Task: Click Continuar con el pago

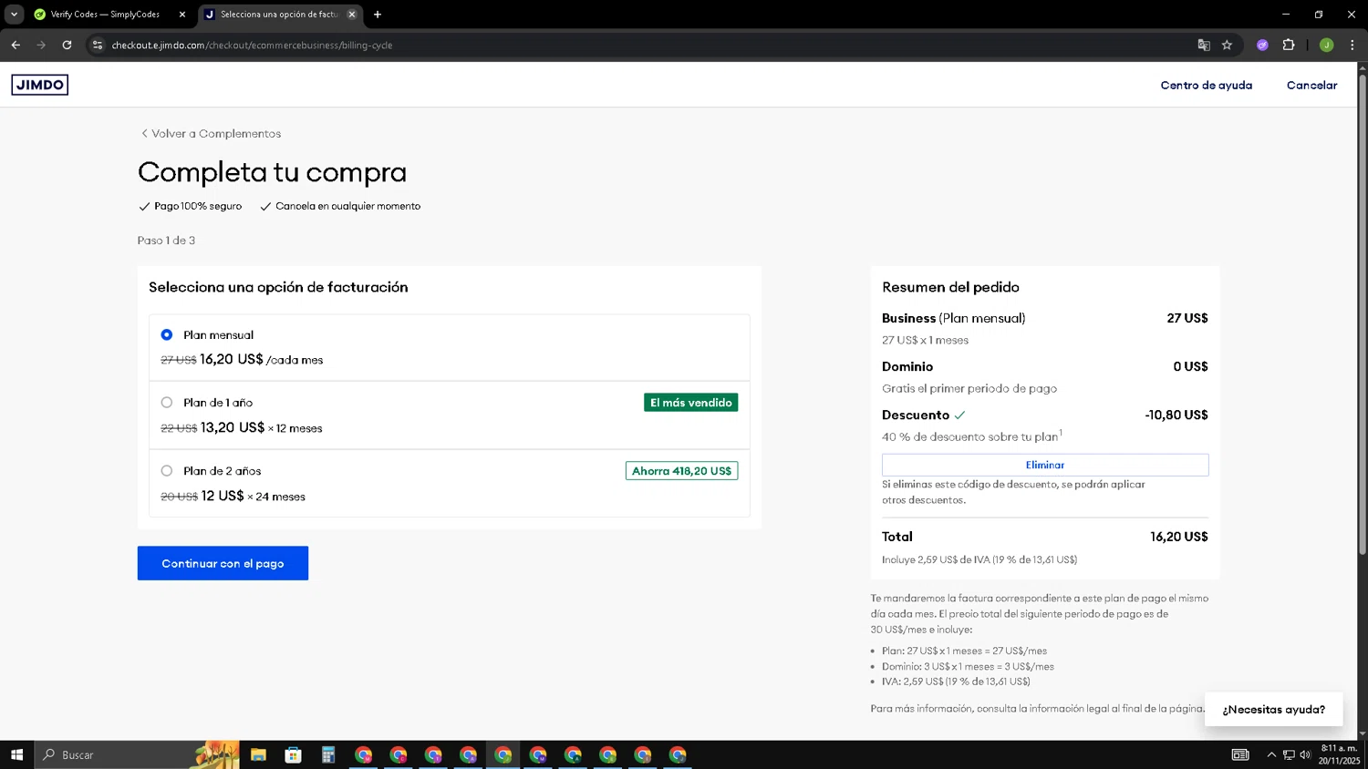Action: click(x=223, y=563)
